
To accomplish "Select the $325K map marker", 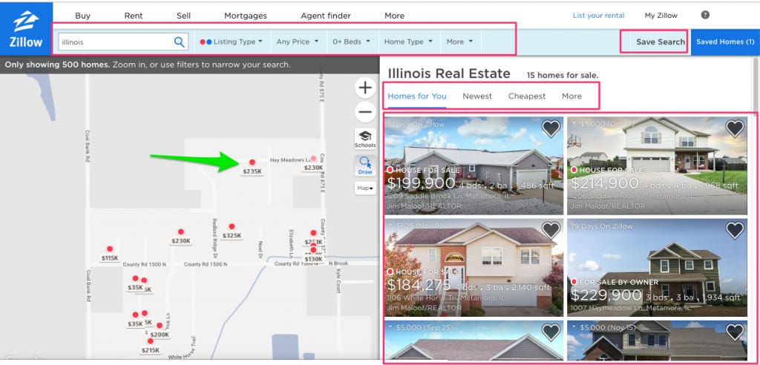I will (232, 231).
